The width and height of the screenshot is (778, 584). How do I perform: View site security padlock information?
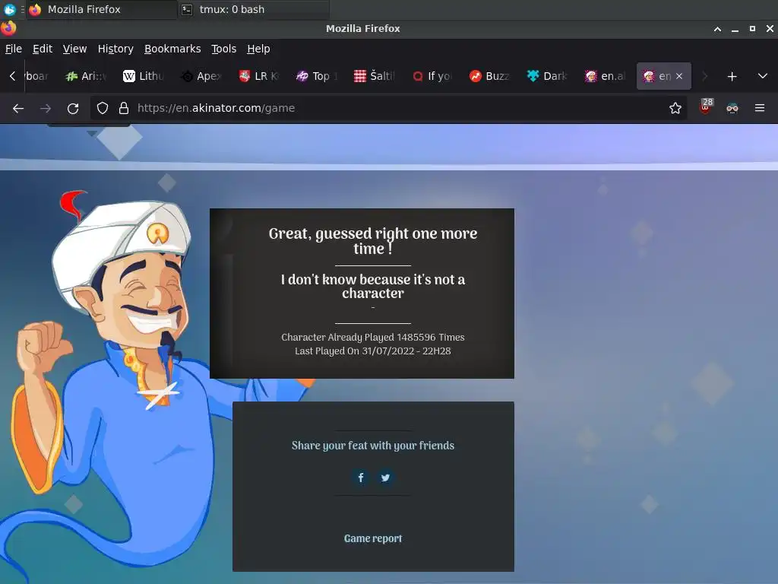[x=124, y=108]
